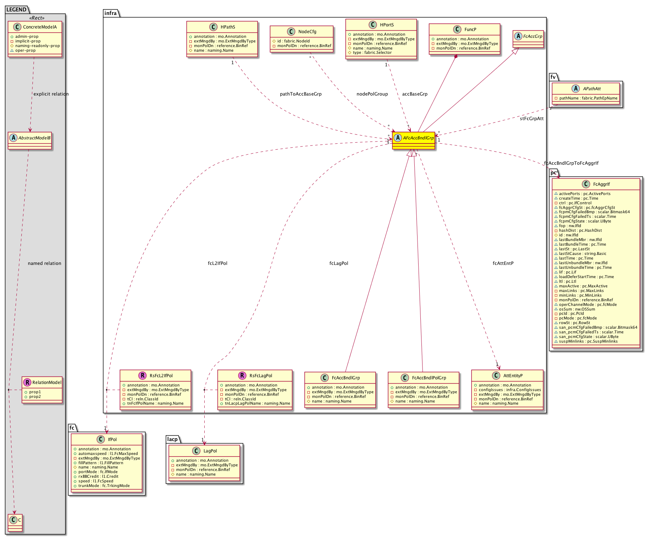650x538 pixels.
Task: Click the AttEntityP class icon
Action: click(x=496, y=375)
